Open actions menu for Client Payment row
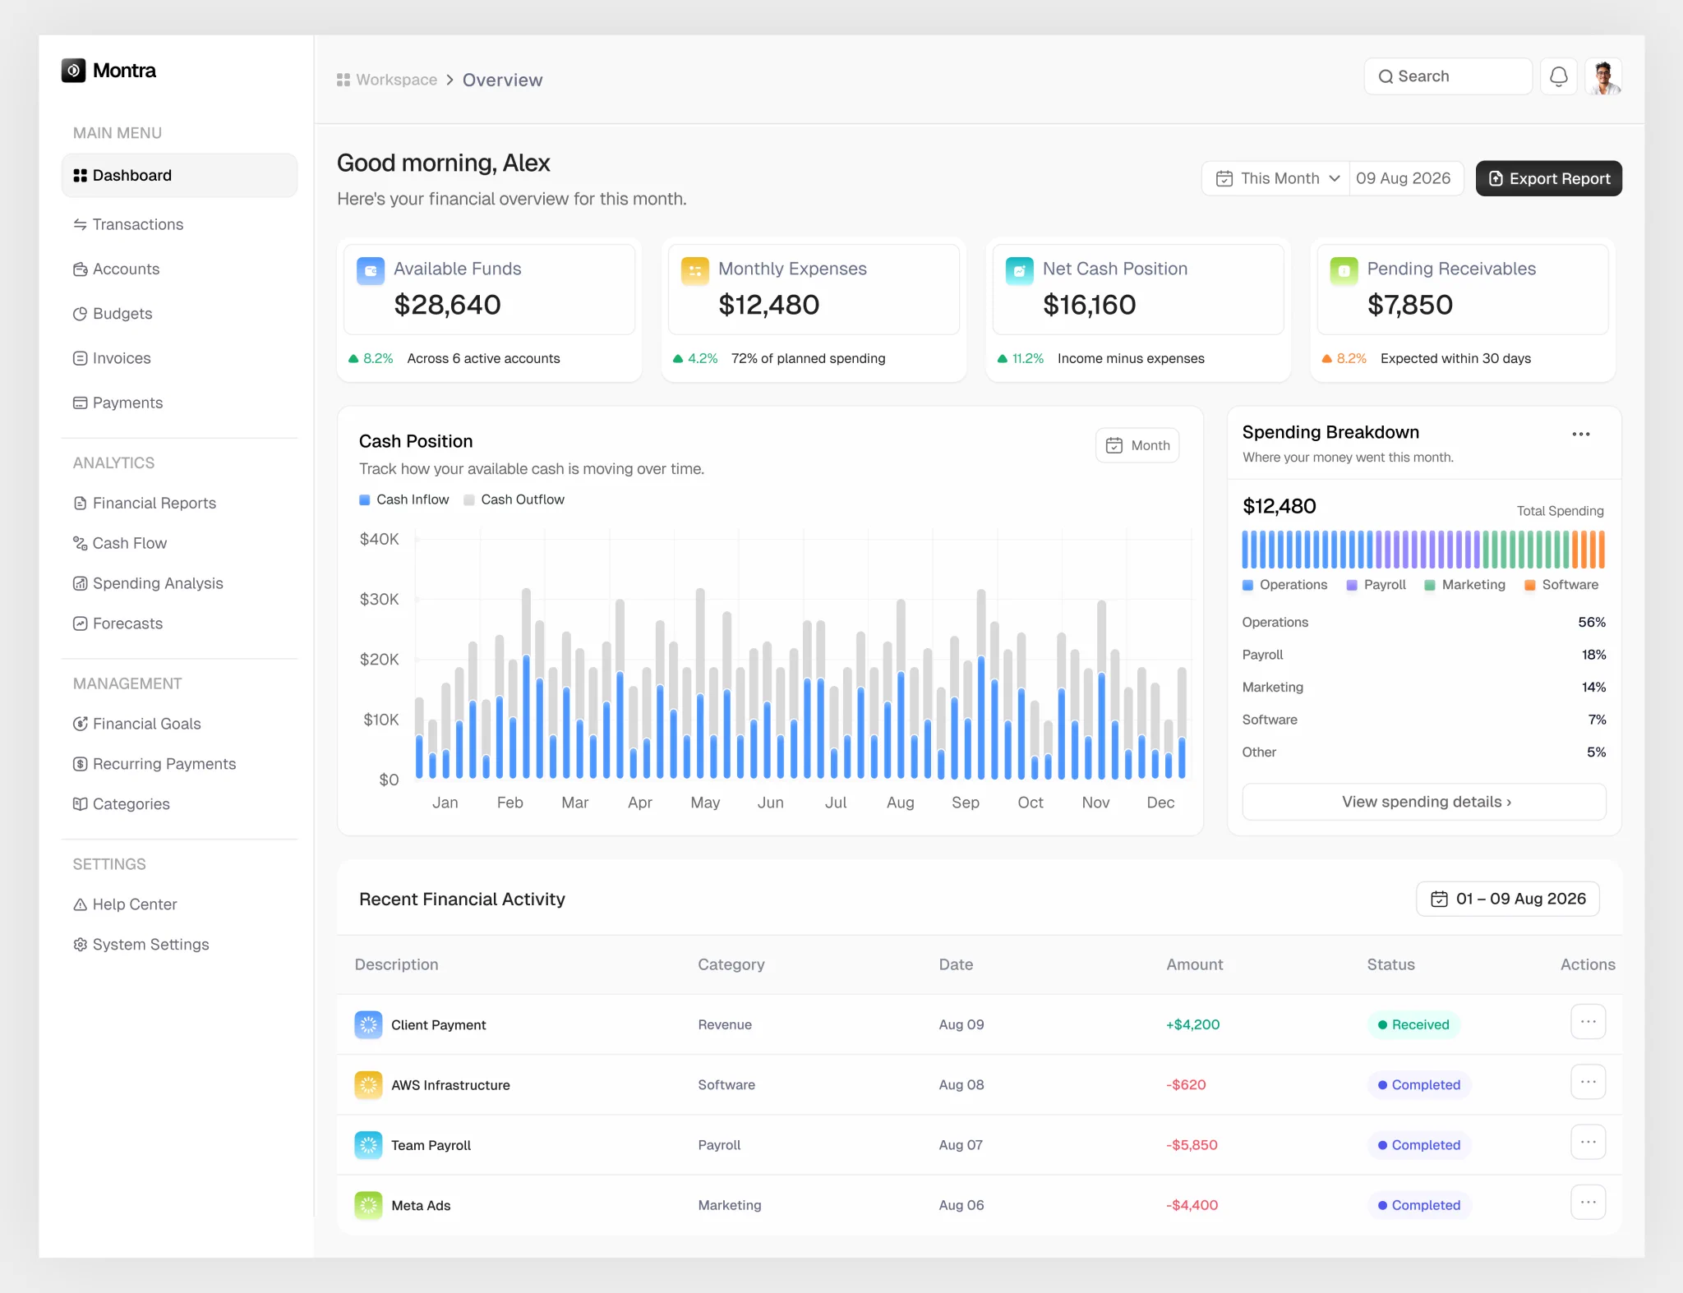This screenshot has width=1683, height=1293. point(1588,1022)
